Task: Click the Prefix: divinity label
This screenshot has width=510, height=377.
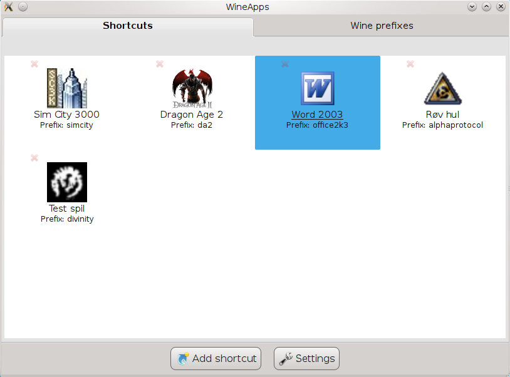Action: (66, 219)
